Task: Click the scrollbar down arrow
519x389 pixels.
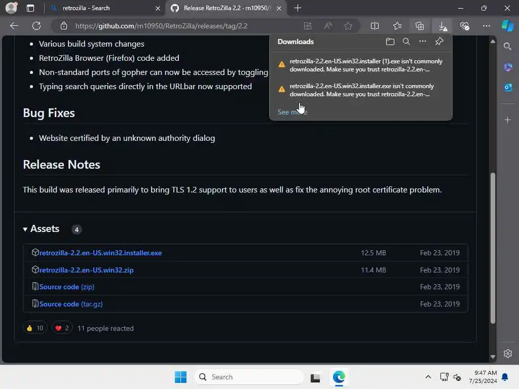Action: pos(493,357)
